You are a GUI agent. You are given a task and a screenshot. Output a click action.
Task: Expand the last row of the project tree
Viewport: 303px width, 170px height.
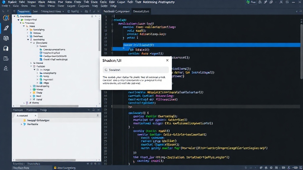[24, 103]
